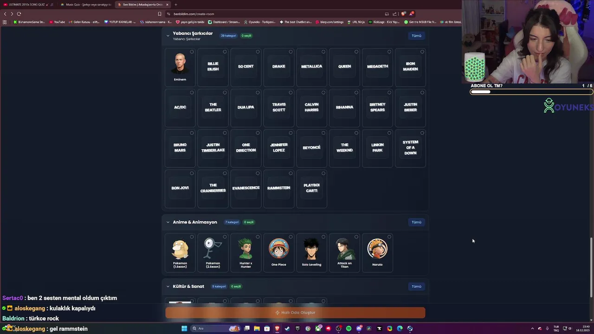Switch to the Music Quiz tab
This screenshot has height=334, width=594.
pyautogui.click(x=85, y=5)
